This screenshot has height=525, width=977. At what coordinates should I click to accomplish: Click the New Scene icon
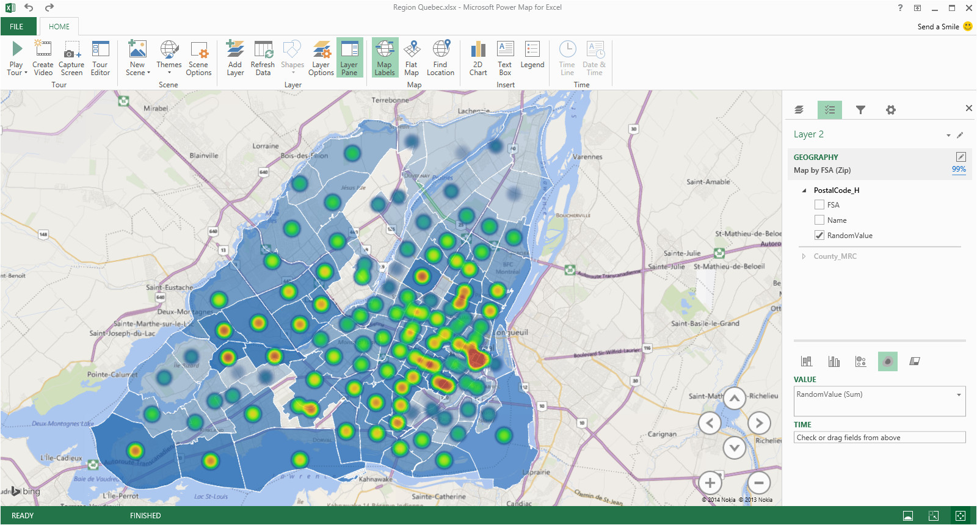[x=137, y=49]
